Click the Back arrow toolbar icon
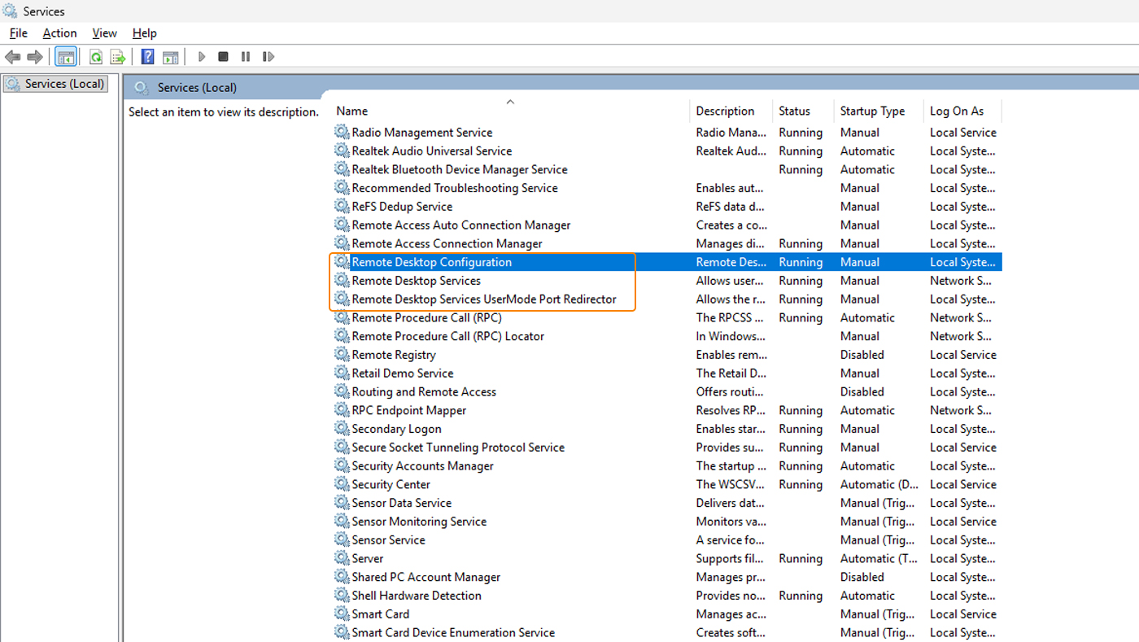This screenshot has height=642, width=1139. [12, 57]
